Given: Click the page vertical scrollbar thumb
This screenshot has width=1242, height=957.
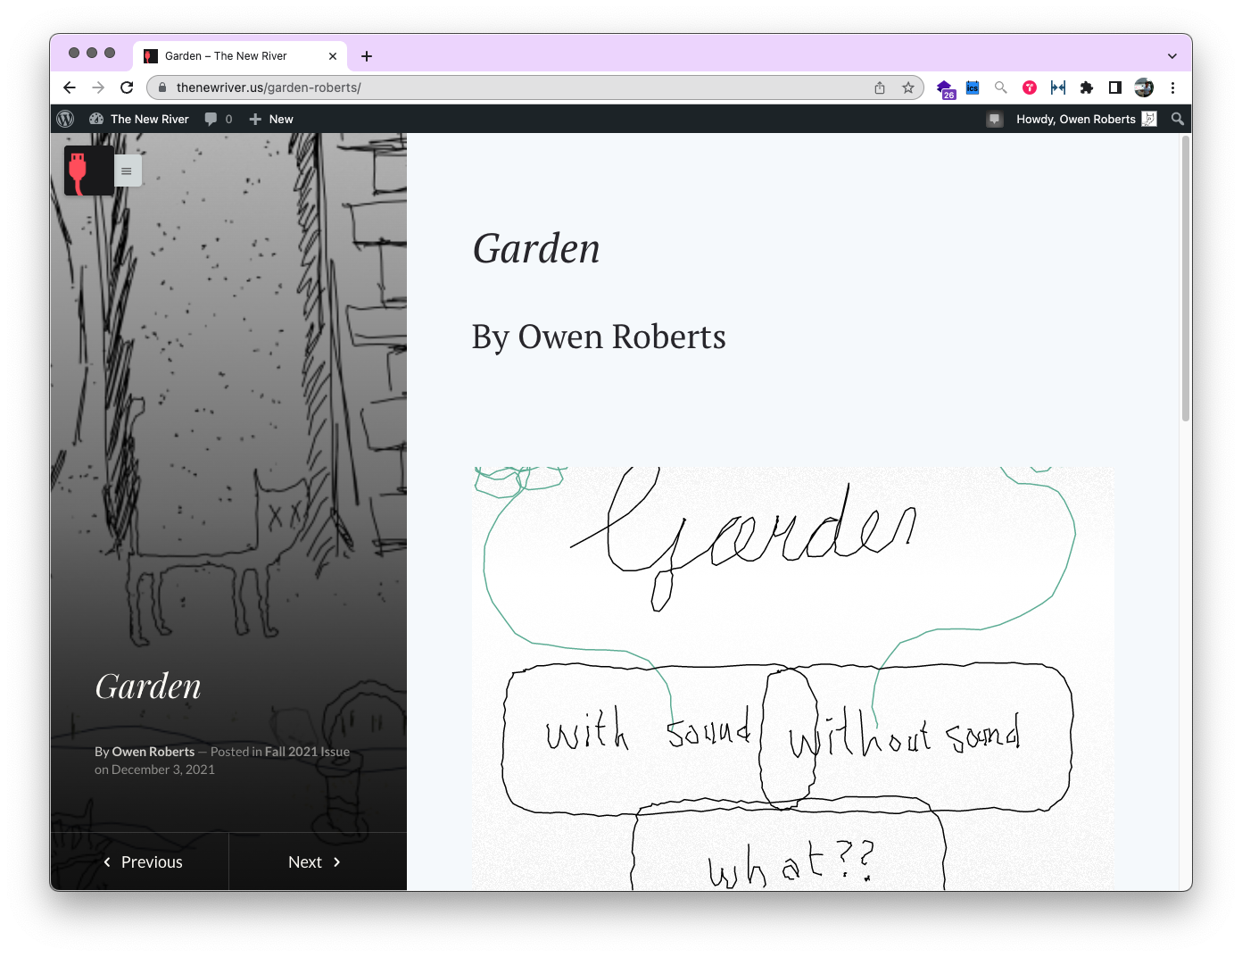Looking at the screenshot, I should coord(1185,277).
